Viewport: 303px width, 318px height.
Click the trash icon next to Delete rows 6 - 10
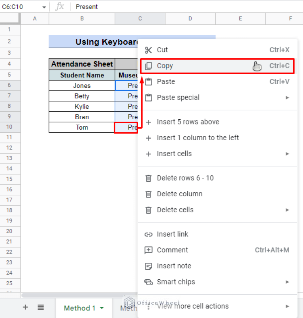point(149,178)
